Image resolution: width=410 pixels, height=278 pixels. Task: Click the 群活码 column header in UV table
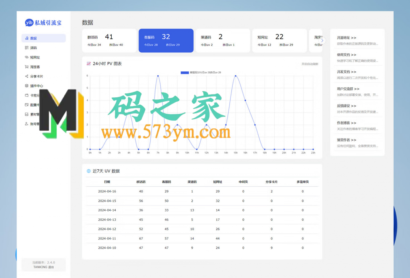[141, 182]
